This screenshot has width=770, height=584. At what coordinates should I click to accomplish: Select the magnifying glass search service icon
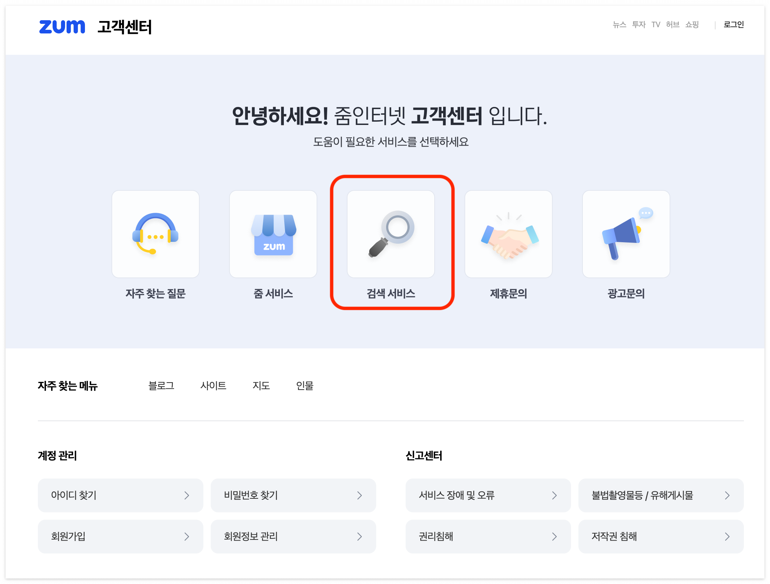coord(391,234)
